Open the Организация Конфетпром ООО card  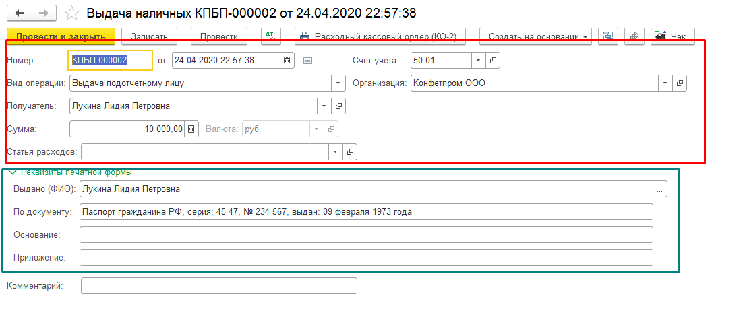pos(680,83)
